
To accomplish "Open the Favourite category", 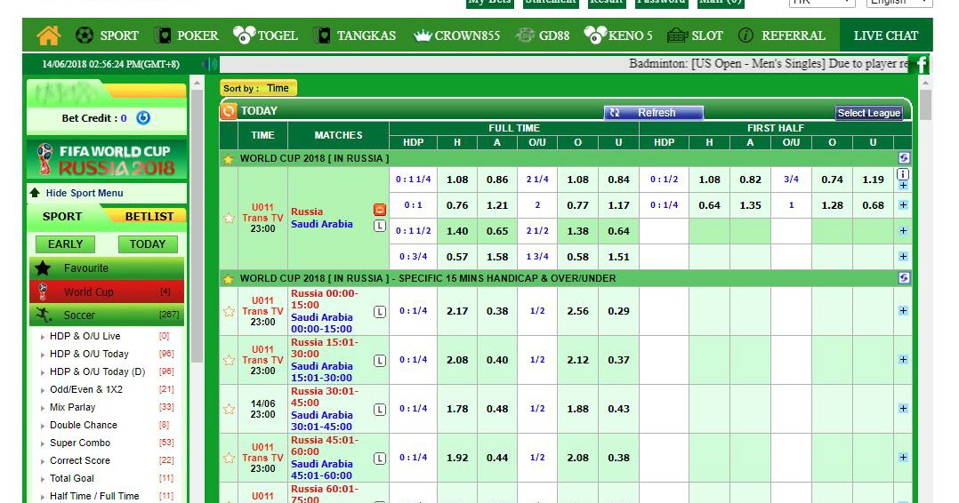I will pyautogui.click(x=107, y=268).
